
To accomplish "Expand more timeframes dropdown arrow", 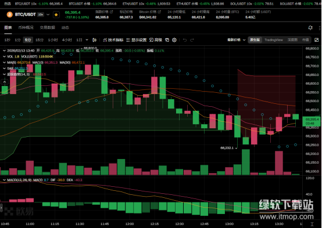I will (87, 40).
